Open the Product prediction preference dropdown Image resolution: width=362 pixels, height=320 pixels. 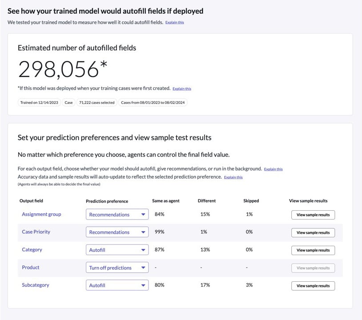[117, 268]
